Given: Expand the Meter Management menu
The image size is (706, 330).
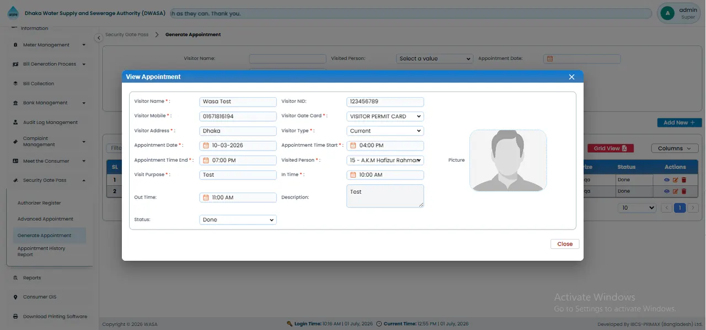Looking at the screenshot, I should click(84, 45).
